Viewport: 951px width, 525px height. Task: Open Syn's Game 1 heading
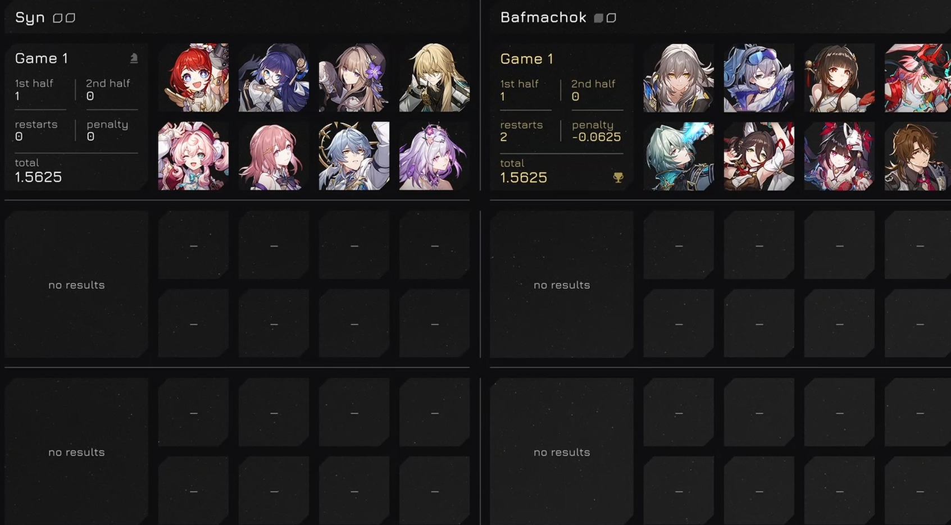[x=42, y=58]
